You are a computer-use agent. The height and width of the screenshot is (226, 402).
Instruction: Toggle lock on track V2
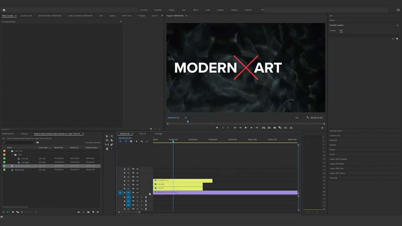click(x=124, y=189)
